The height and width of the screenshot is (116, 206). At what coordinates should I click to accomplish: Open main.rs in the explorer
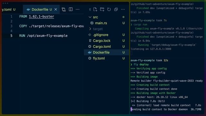coord(101,23)
